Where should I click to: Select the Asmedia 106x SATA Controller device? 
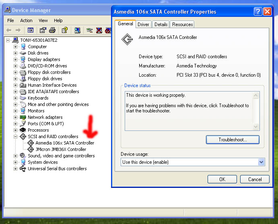coord(65,143)
